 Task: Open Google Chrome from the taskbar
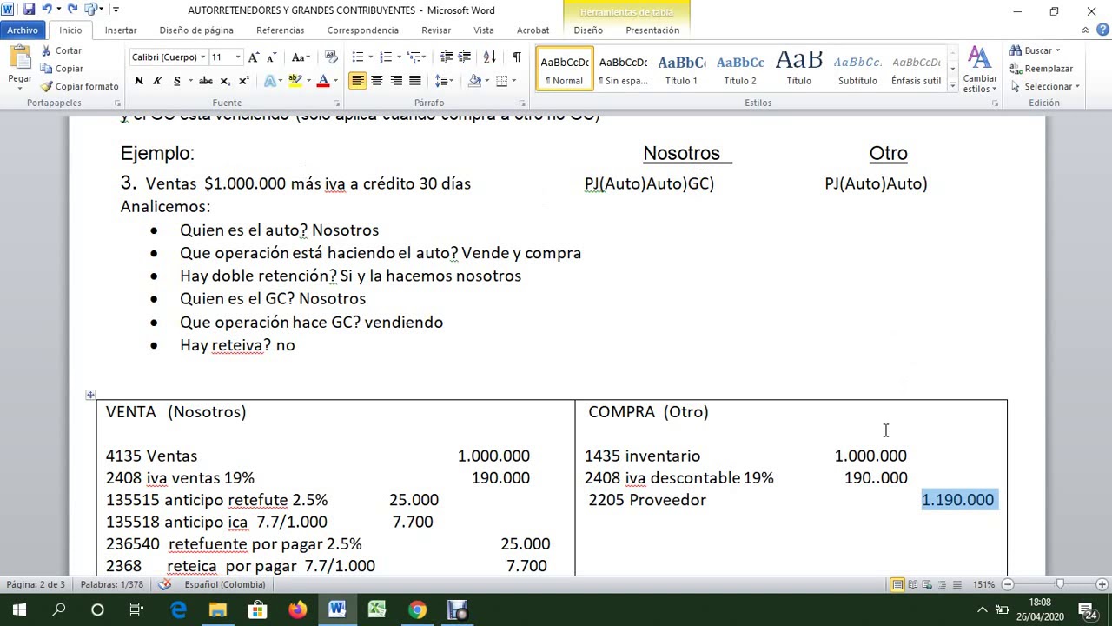[417, 609]
